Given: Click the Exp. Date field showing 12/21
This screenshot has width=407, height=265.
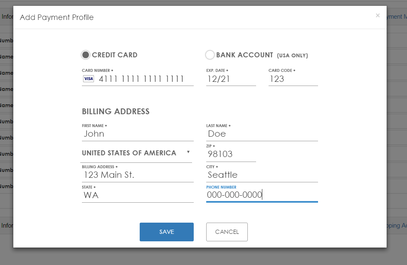Looking at the screenshot, I should click(231, 79).
